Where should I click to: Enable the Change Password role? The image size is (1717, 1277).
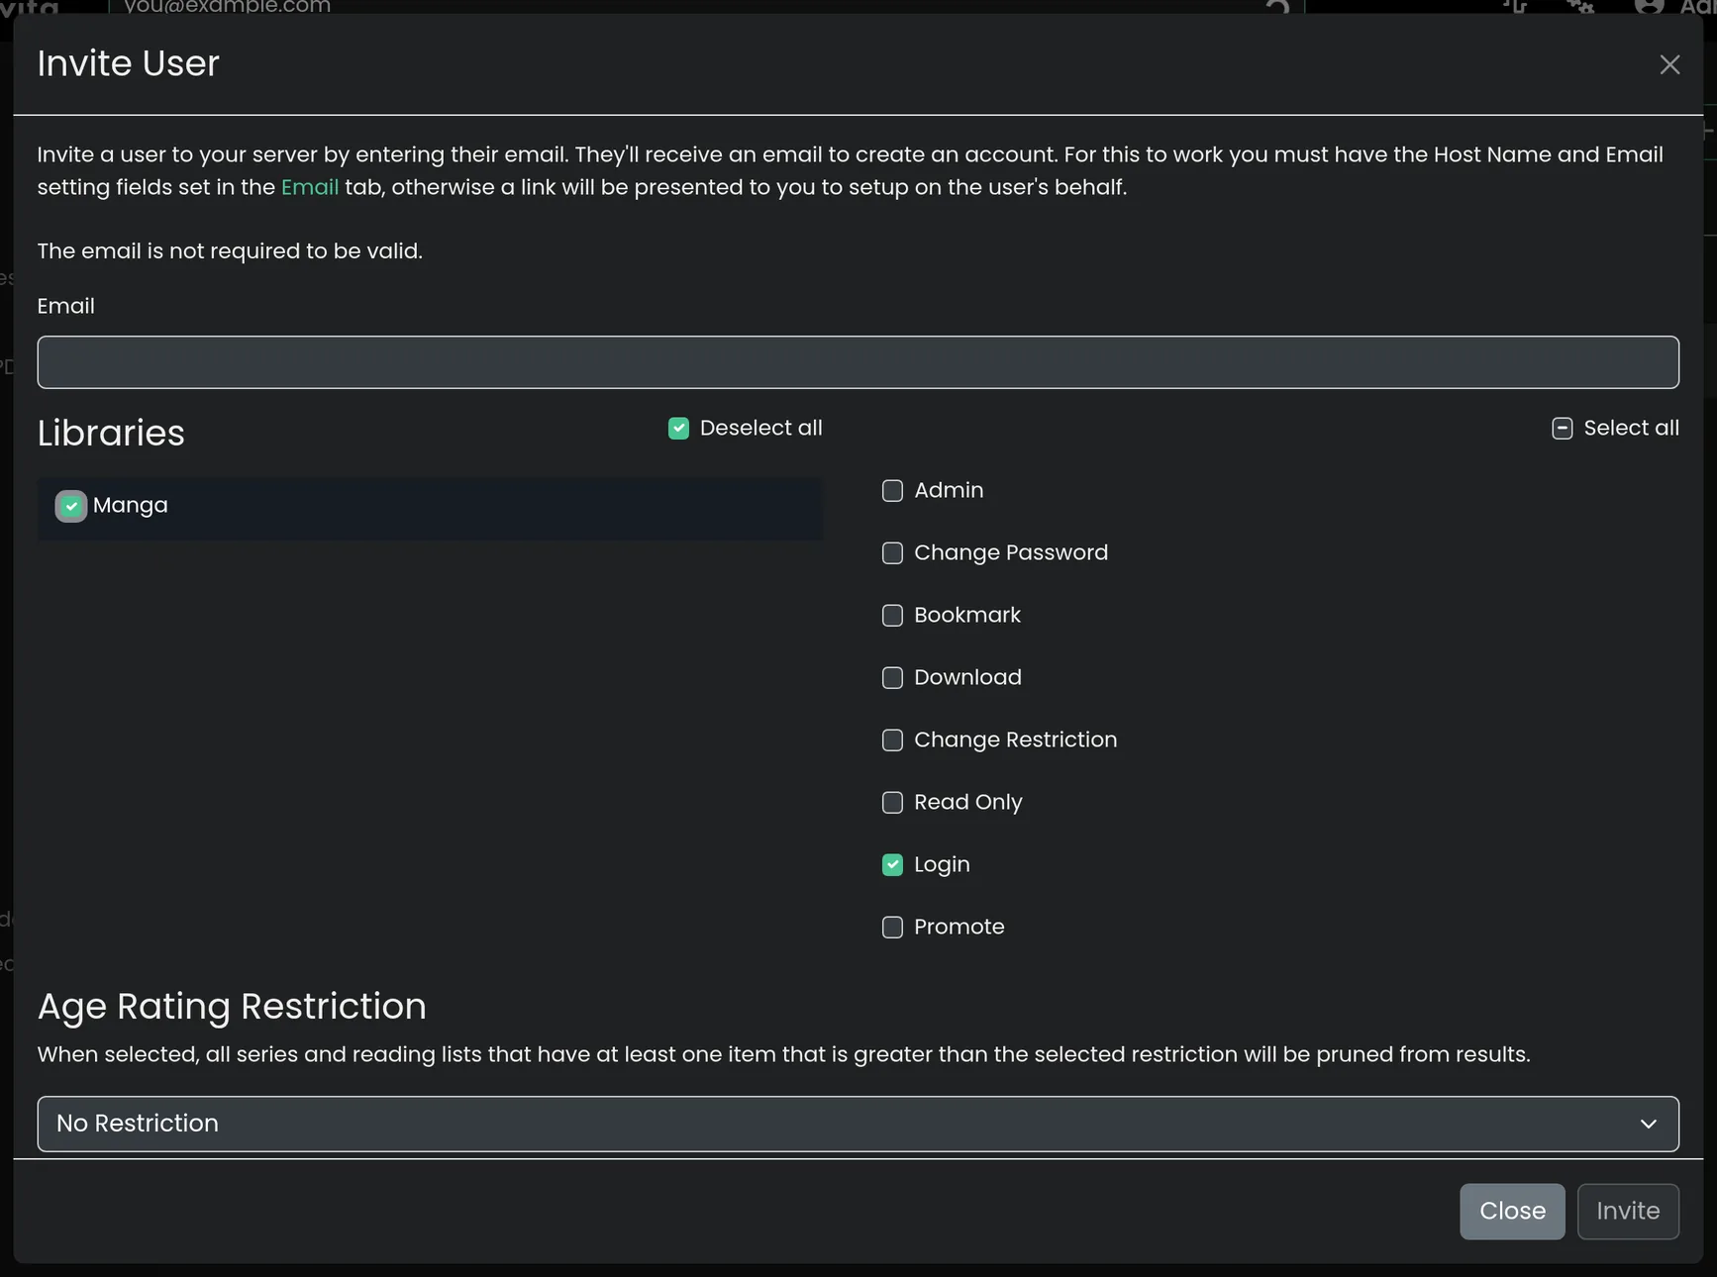coord(892,553)
